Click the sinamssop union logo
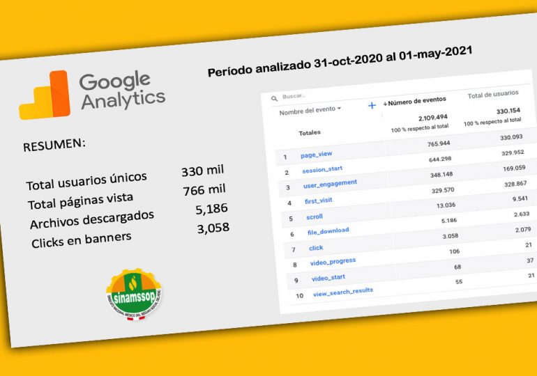 point(135,295)
